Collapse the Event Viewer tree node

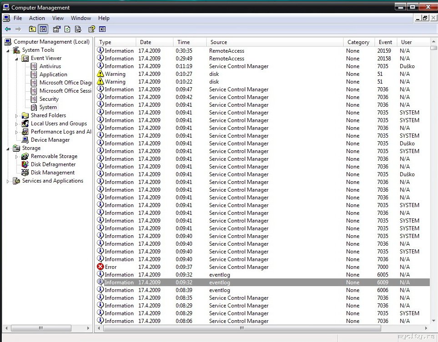click(17, 59)
